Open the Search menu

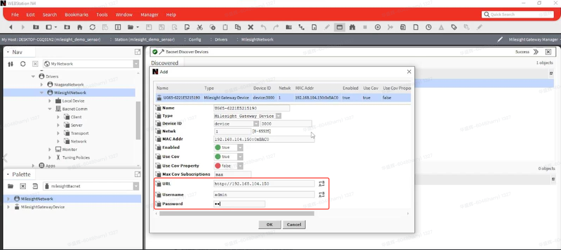point(50,15)
